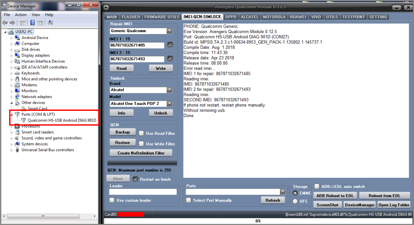
Task: Open the Simlock Brand Alcatel dropdown
Action: pyautogui.click(x=169, y=90)
